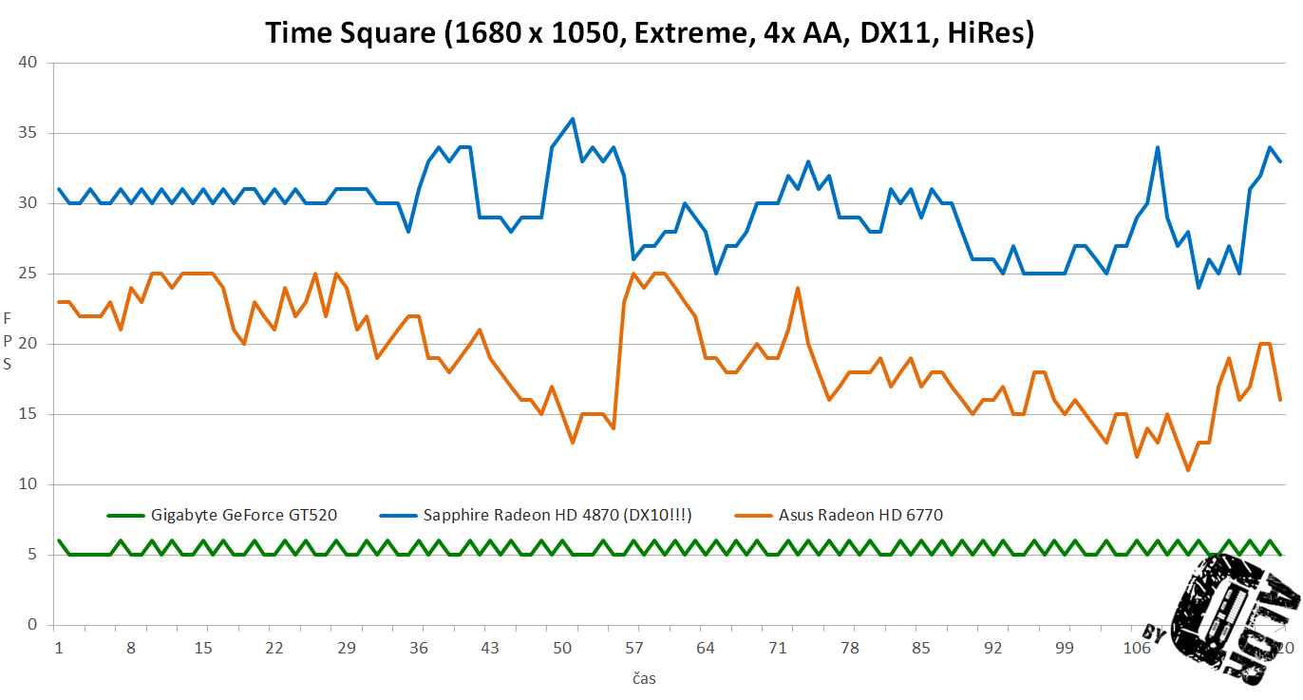Click the orange Asus legend line swatch
The width and height of the screenshot is (1303, 700).
[754, 516]
